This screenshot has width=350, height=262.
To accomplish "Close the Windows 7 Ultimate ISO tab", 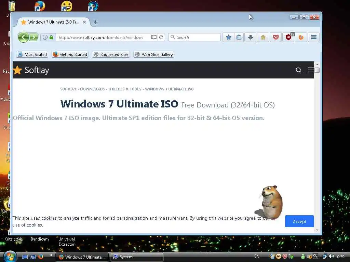I will coord(84,22).
